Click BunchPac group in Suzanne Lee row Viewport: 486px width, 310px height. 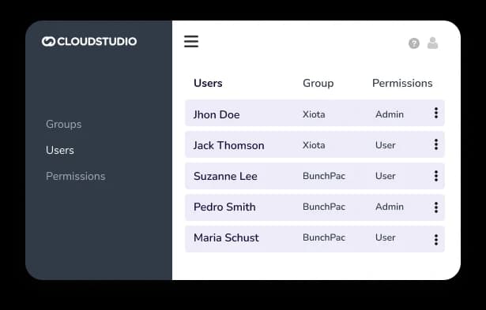tap(324, 176)
